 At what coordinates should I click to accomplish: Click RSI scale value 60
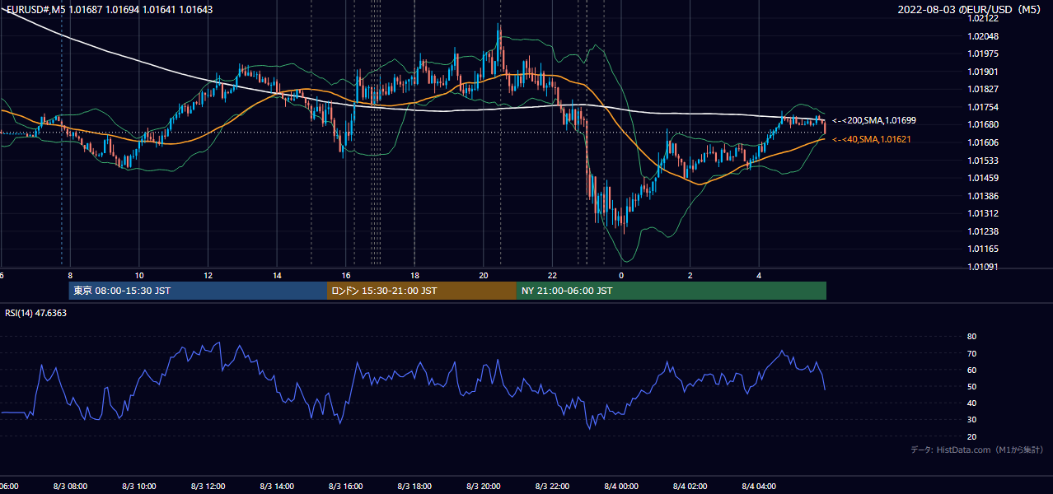[x=971, y=370]
